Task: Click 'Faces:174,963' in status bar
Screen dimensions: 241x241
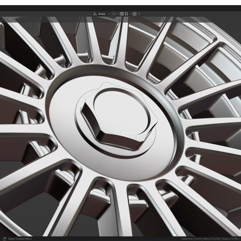Action: (x=230, y=239)
